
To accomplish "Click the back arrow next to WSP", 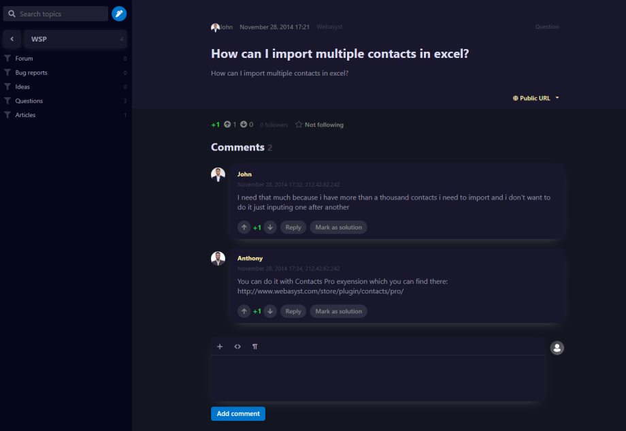I will [12, 39].
